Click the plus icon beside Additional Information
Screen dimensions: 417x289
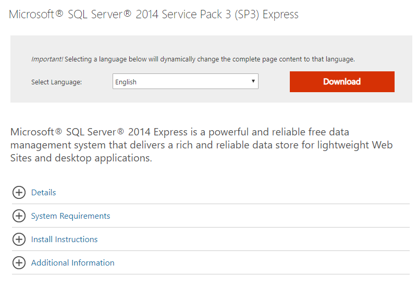pos(19,263)
